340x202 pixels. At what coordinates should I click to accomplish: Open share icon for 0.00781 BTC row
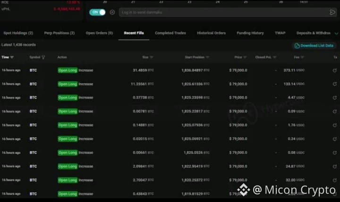[335, 111]
